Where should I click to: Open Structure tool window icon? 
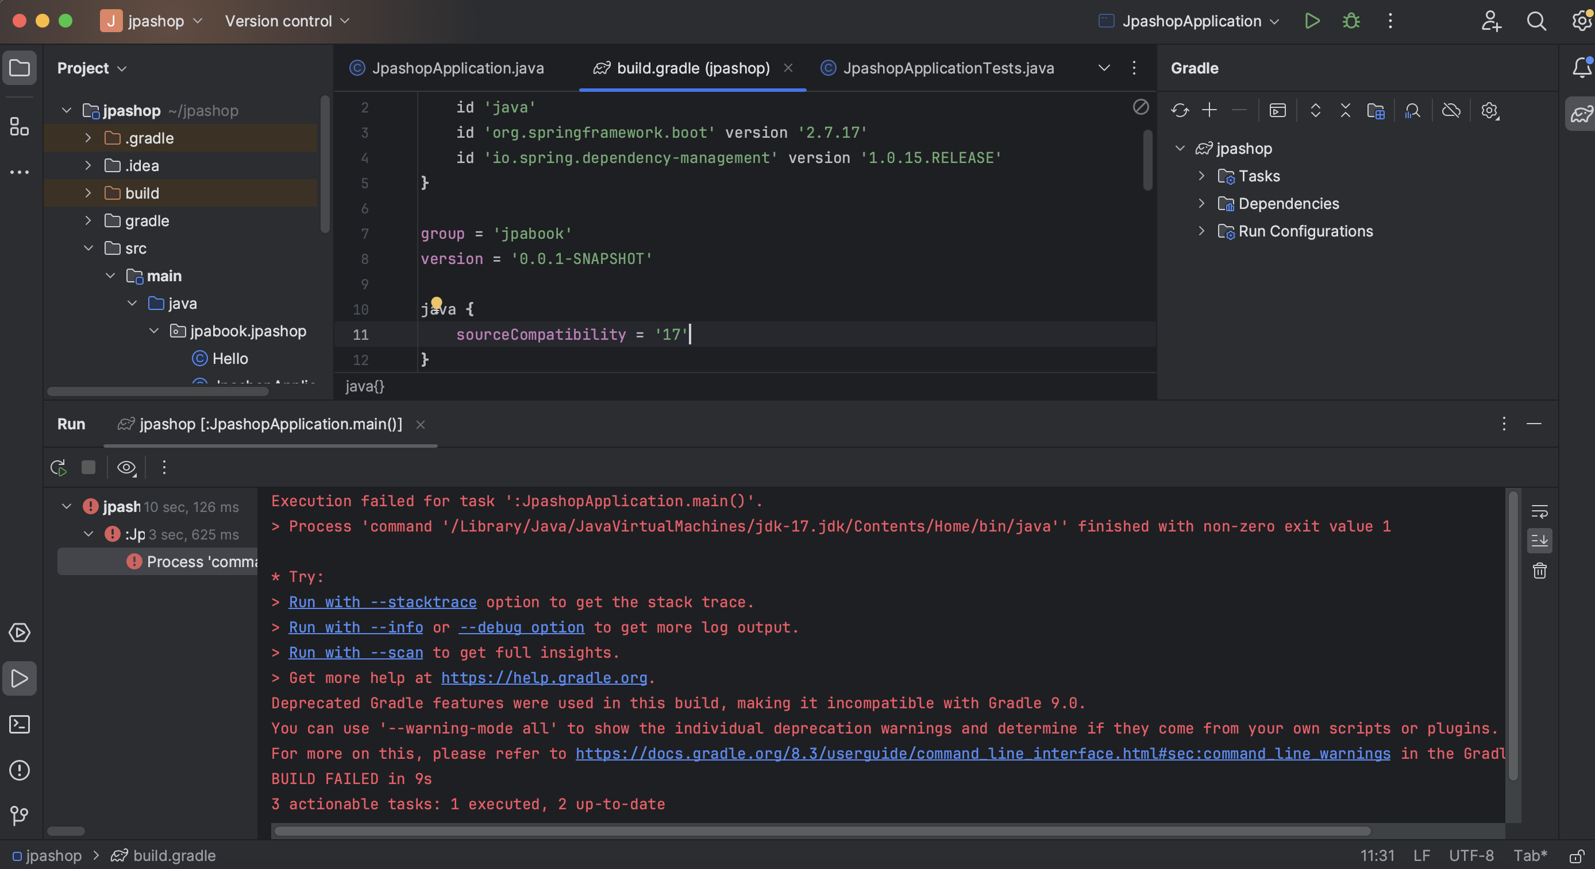[x=20, y=127]
